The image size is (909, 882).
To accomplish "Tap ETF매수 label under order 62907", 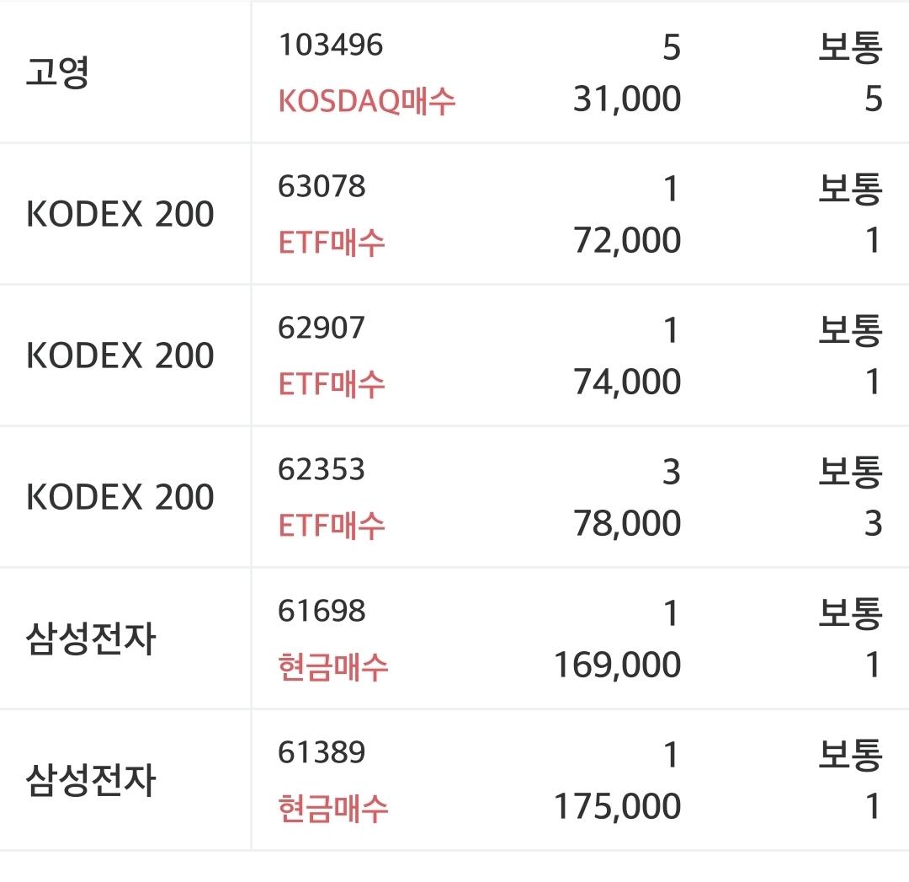I will tap(332, 384).
